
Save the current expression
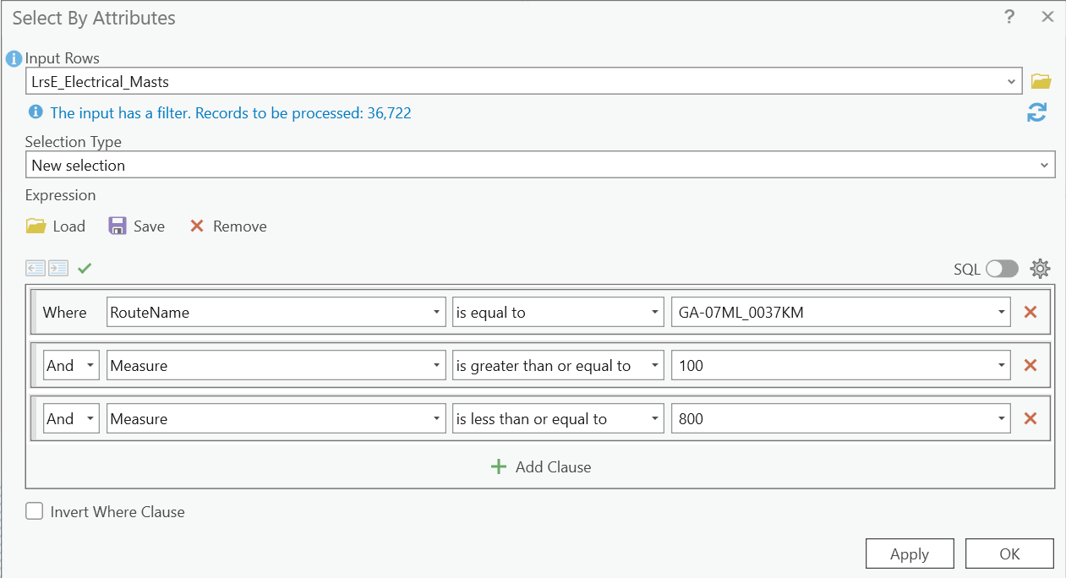pyautogui.click(x=135, y=226)
